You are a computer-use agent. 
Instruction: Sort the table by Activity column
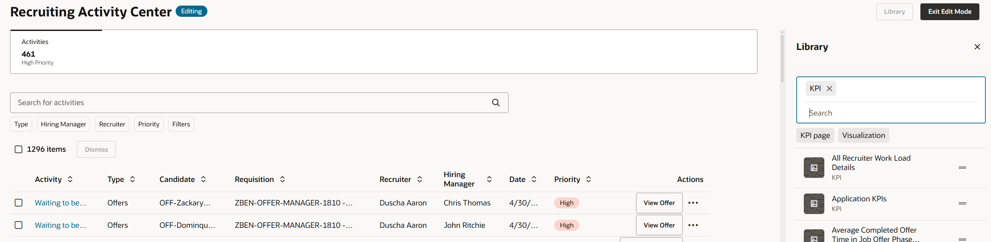pos(70,179)
